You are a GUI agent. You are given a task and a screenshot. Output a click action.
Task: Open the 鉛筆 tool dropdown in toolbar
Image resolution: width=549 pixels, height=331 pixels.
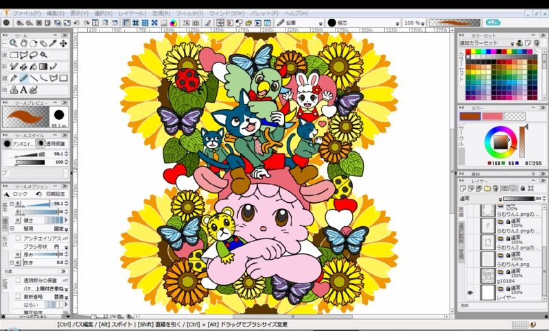pos(320,23)
